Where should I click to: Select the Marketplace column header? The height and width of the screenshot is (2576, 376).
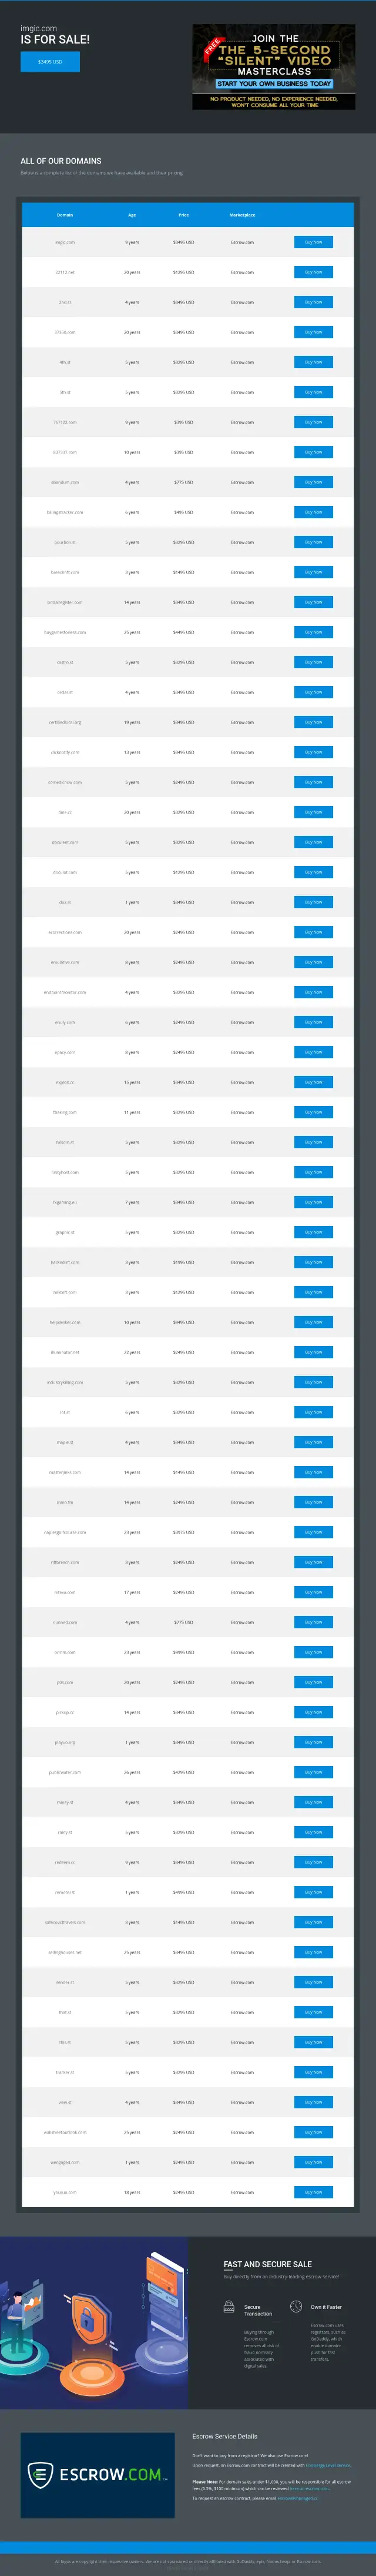(242, 215)
